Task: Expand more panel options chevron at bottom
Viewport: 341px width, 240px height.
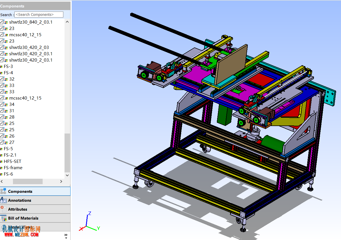Action: tap(66, 236)
